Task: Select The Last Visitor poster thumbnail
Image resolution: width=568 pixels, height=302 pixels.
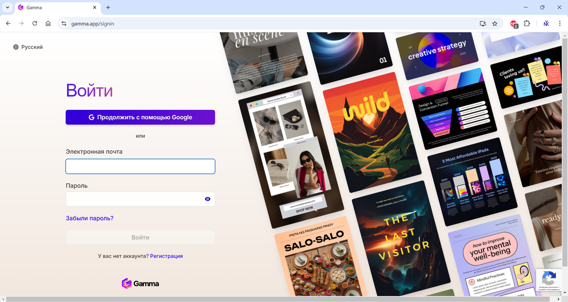Action: click(x=401, y=239)
